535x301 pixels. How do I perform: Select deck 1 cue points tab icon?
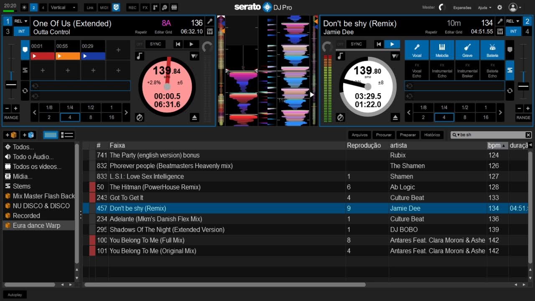25,50
